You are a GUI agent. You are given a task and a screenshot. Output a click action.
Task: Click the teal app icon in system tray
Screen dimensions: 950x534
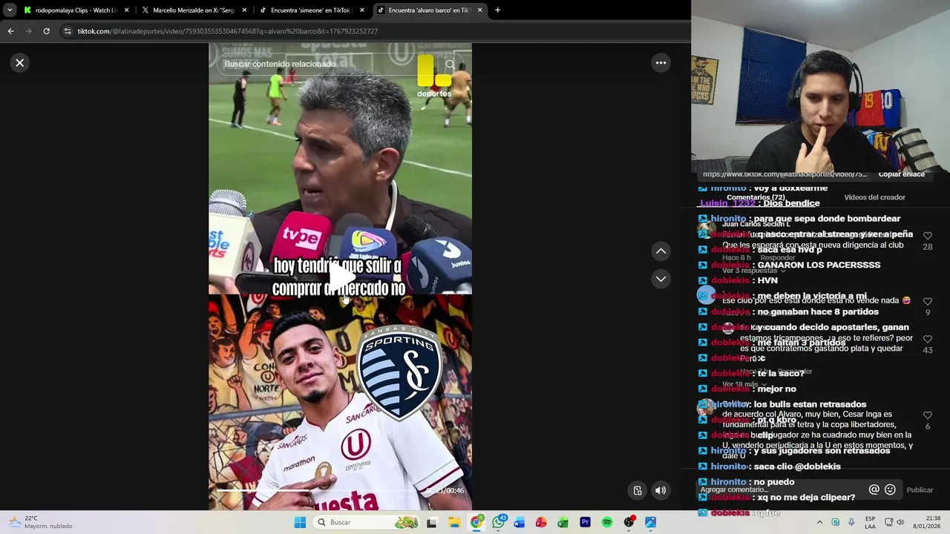(836, 522)
